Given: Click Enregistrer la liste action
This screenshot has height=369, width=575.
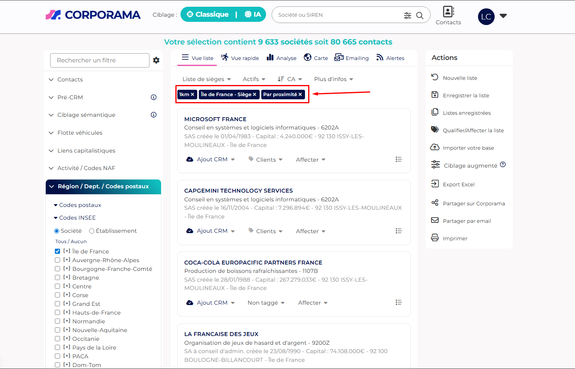Looking at the screenshot, I should pyautogui.click(x=466, y=95).
